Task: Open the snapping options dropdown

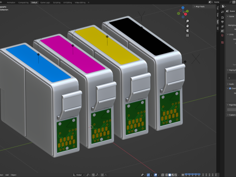Action: point(97,175)
